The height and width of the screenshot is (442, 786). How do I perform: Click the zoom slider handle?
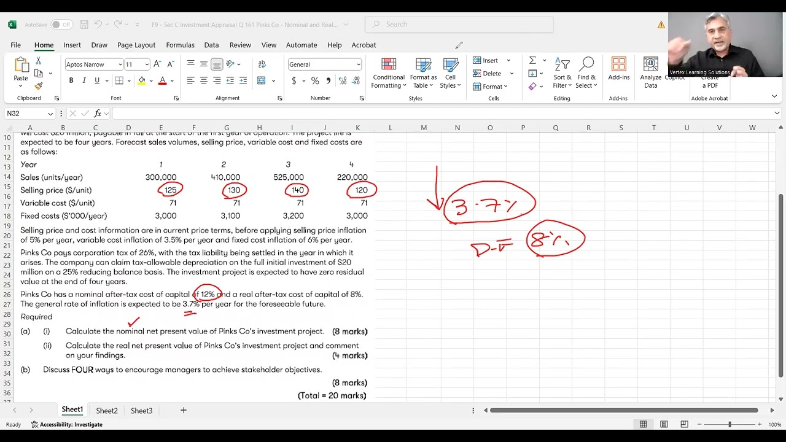[730, 424]
